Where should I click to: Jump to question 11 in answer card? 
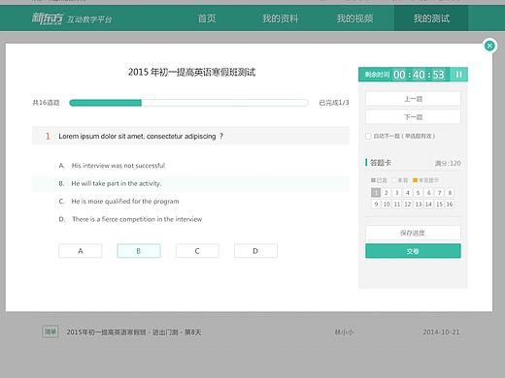coord(397,205)
